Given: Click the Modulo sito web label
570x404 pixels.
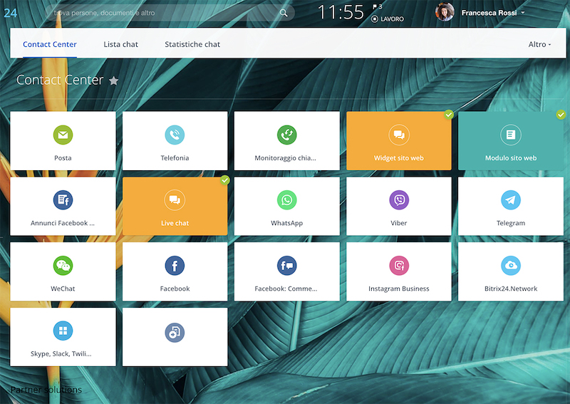Looking at the screenshot, I should pos(511,157).
